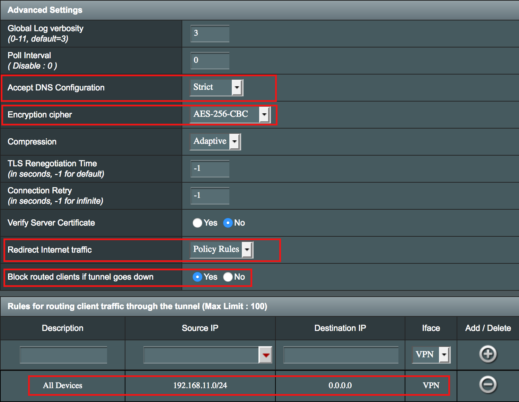Click the Destination IP input field
The height and width of the screenshot is (402, 519).
(341, 355)
